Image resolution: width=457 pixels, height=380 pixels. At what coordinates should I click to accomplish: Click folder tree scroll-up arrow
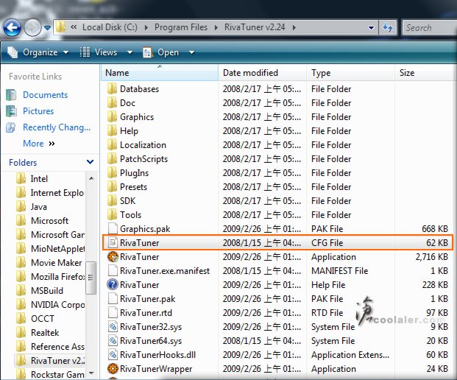[91, 178]
